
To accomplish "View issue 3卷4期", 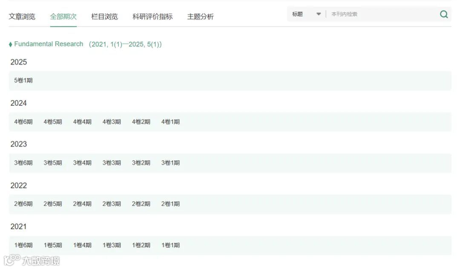I will 82,163.
